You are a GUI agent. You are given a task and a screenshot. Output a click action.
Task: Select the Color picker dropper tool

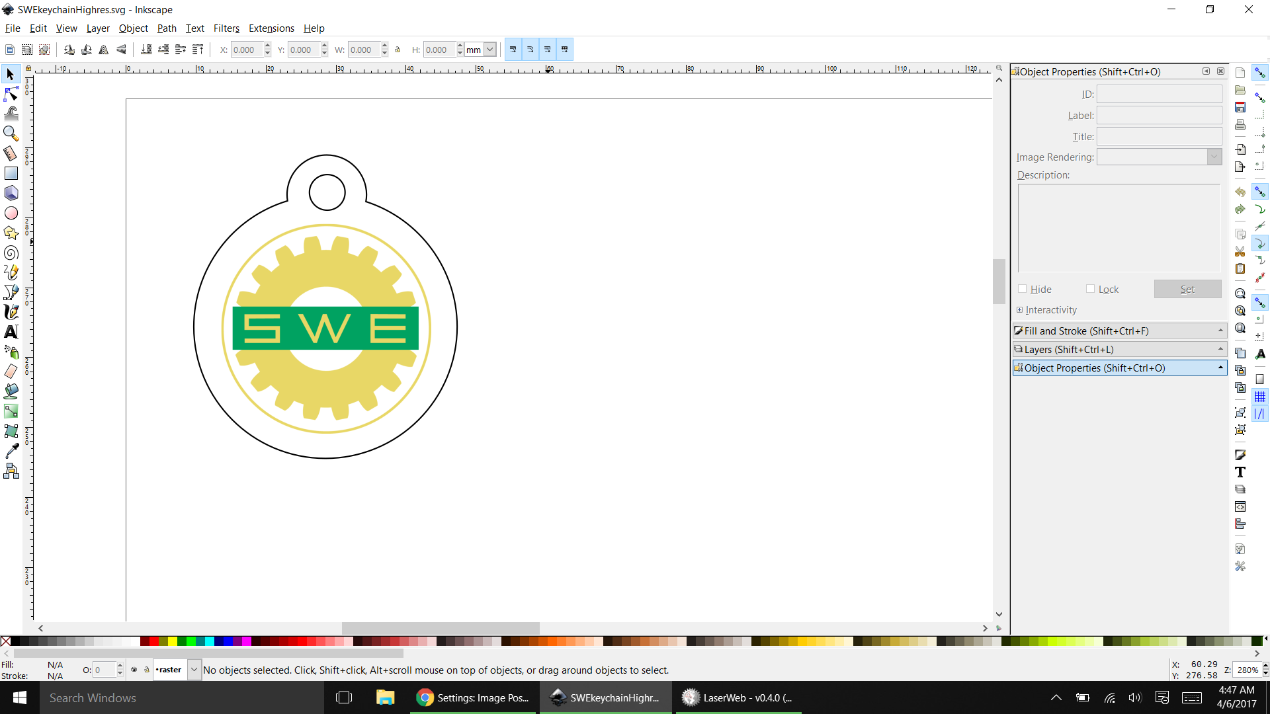11,451
